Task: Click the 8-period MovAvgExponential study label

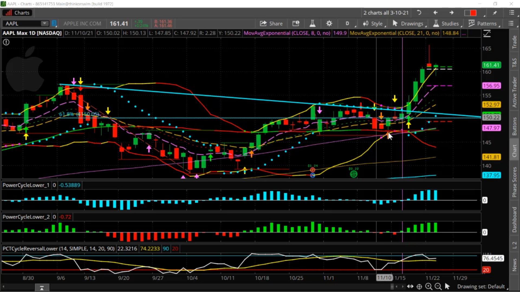Action: [287, 33]
